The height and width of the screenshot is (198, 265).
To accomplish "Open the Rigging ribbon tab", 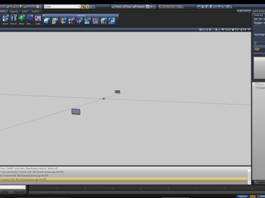I will (x=14, y=12).
